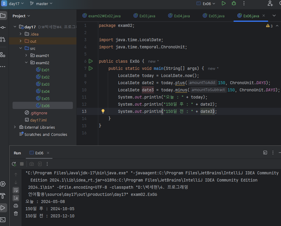
Task: Switch to the exam02\Ex02.java tab
Action: click(x=102, y=16)
